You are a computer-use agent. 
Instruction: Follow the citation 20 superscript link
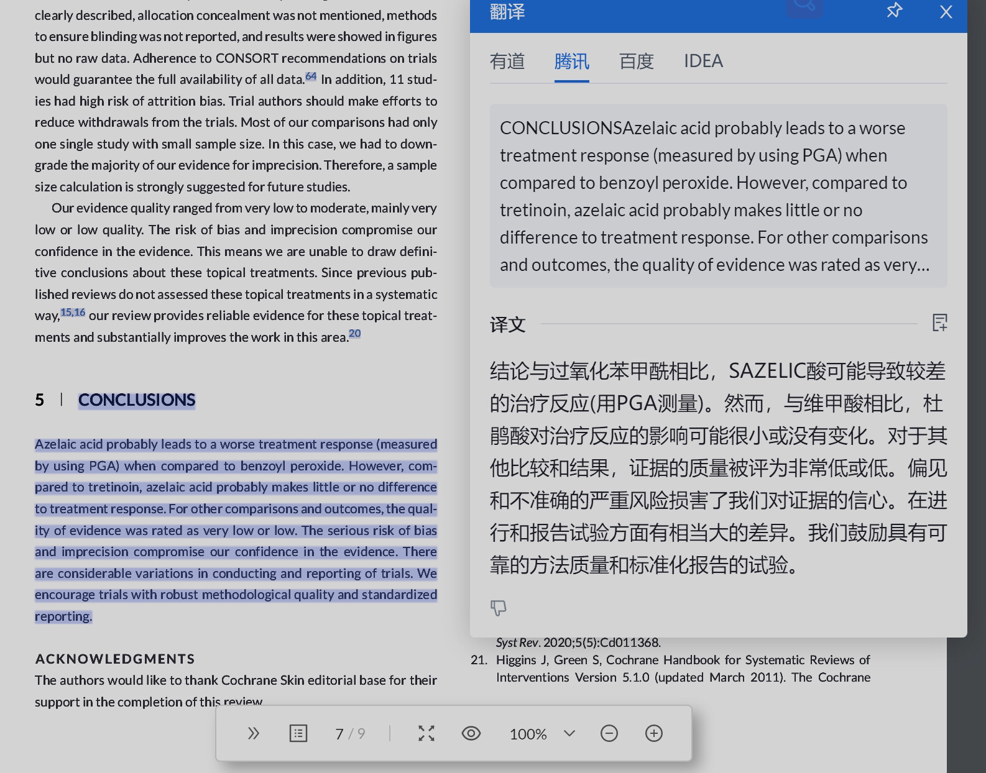(354, 334)
